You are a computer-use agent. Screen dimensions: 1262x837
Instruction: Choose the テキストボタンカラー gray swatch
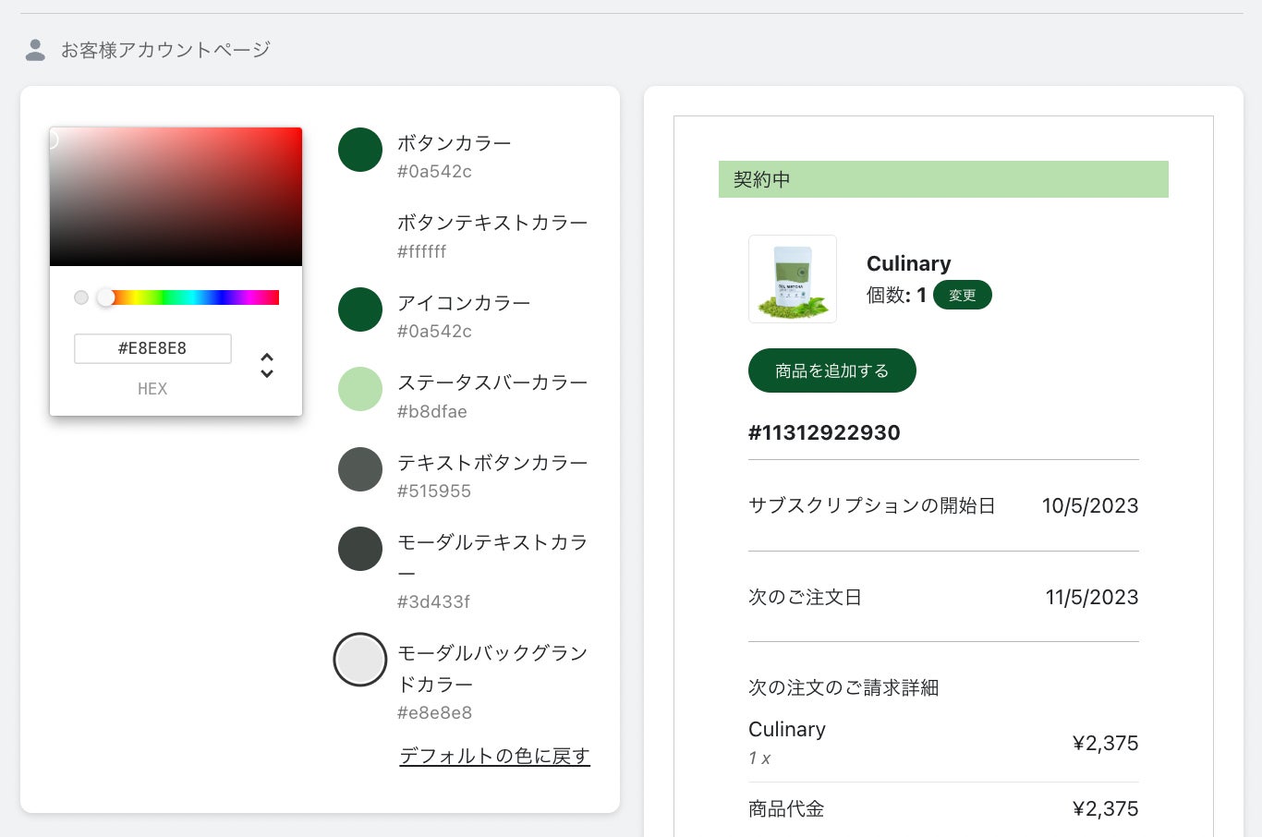[360, 469]
